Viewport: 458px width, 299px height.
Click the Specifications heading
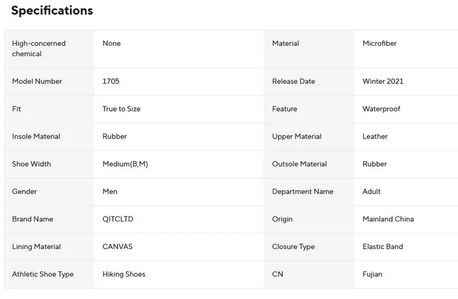(52, 10)
